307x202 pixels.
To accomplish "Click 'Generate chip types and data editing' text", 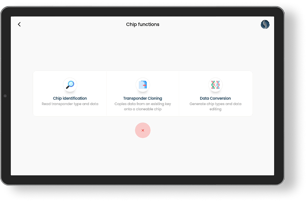I will coord(215,107).
